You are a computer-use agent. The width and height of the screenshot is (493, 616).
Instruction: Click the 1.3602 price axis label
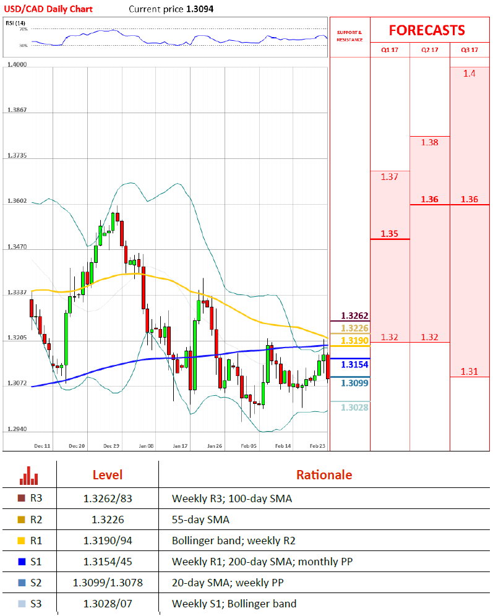(x=17, y=201)
